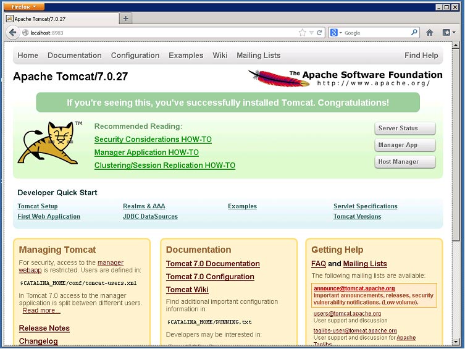The image size is (465, 349).
Task: Click the vertical scrollbar thumb
Action: coord(456,145)
